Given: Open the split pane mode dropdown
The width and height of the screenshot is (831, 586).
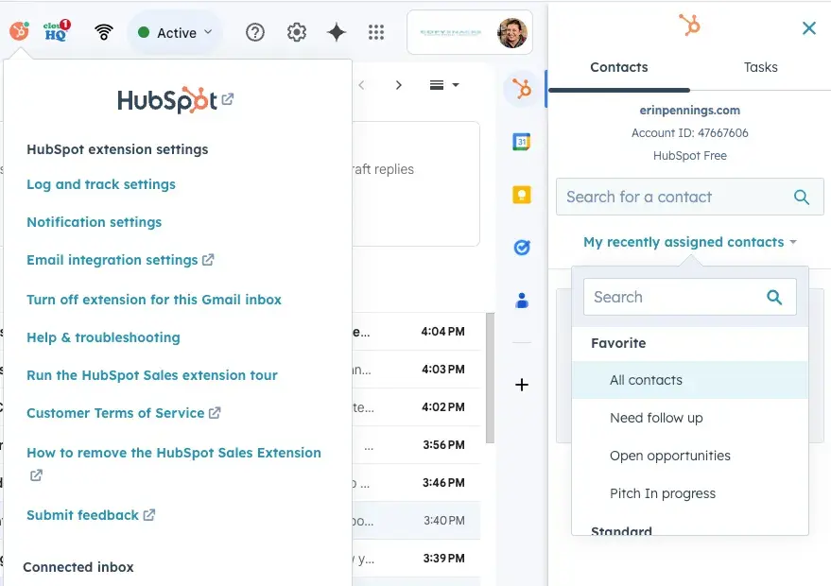Looking at the screenshot, I should pos(444,85).
